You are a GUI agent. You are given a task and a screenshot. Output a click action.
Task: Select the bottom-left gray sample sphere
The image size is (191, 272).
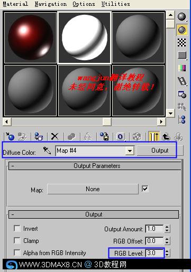coord(30,90)
